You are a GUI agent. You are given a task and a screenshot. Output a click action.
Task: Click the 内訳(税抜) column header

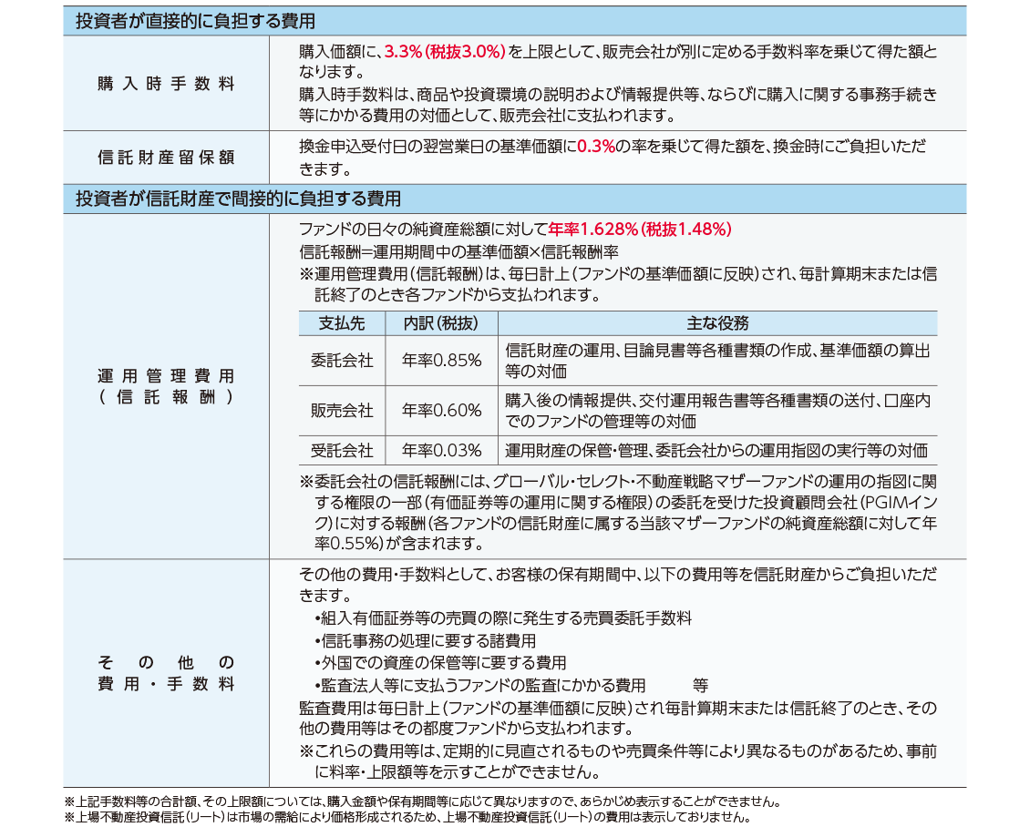pyautogui.click(x=441, y=323)
